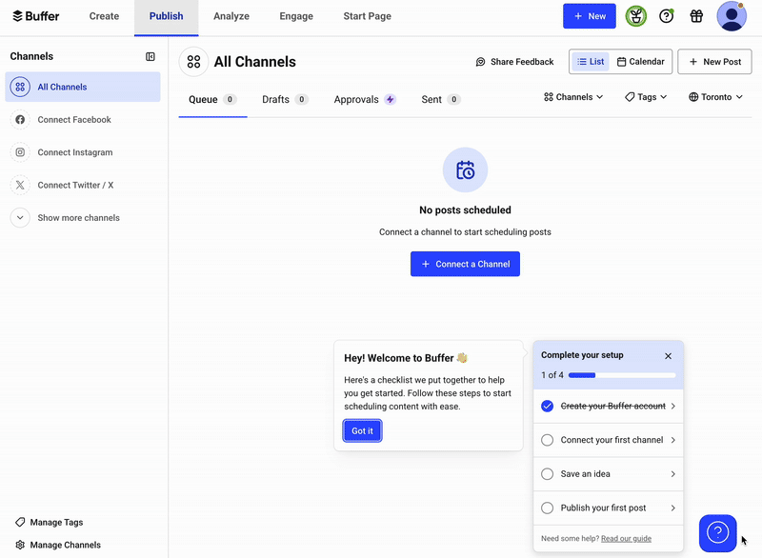Click the Buffer logo
762x558 pixels.
pyautogui.click(x=35, y=16)
